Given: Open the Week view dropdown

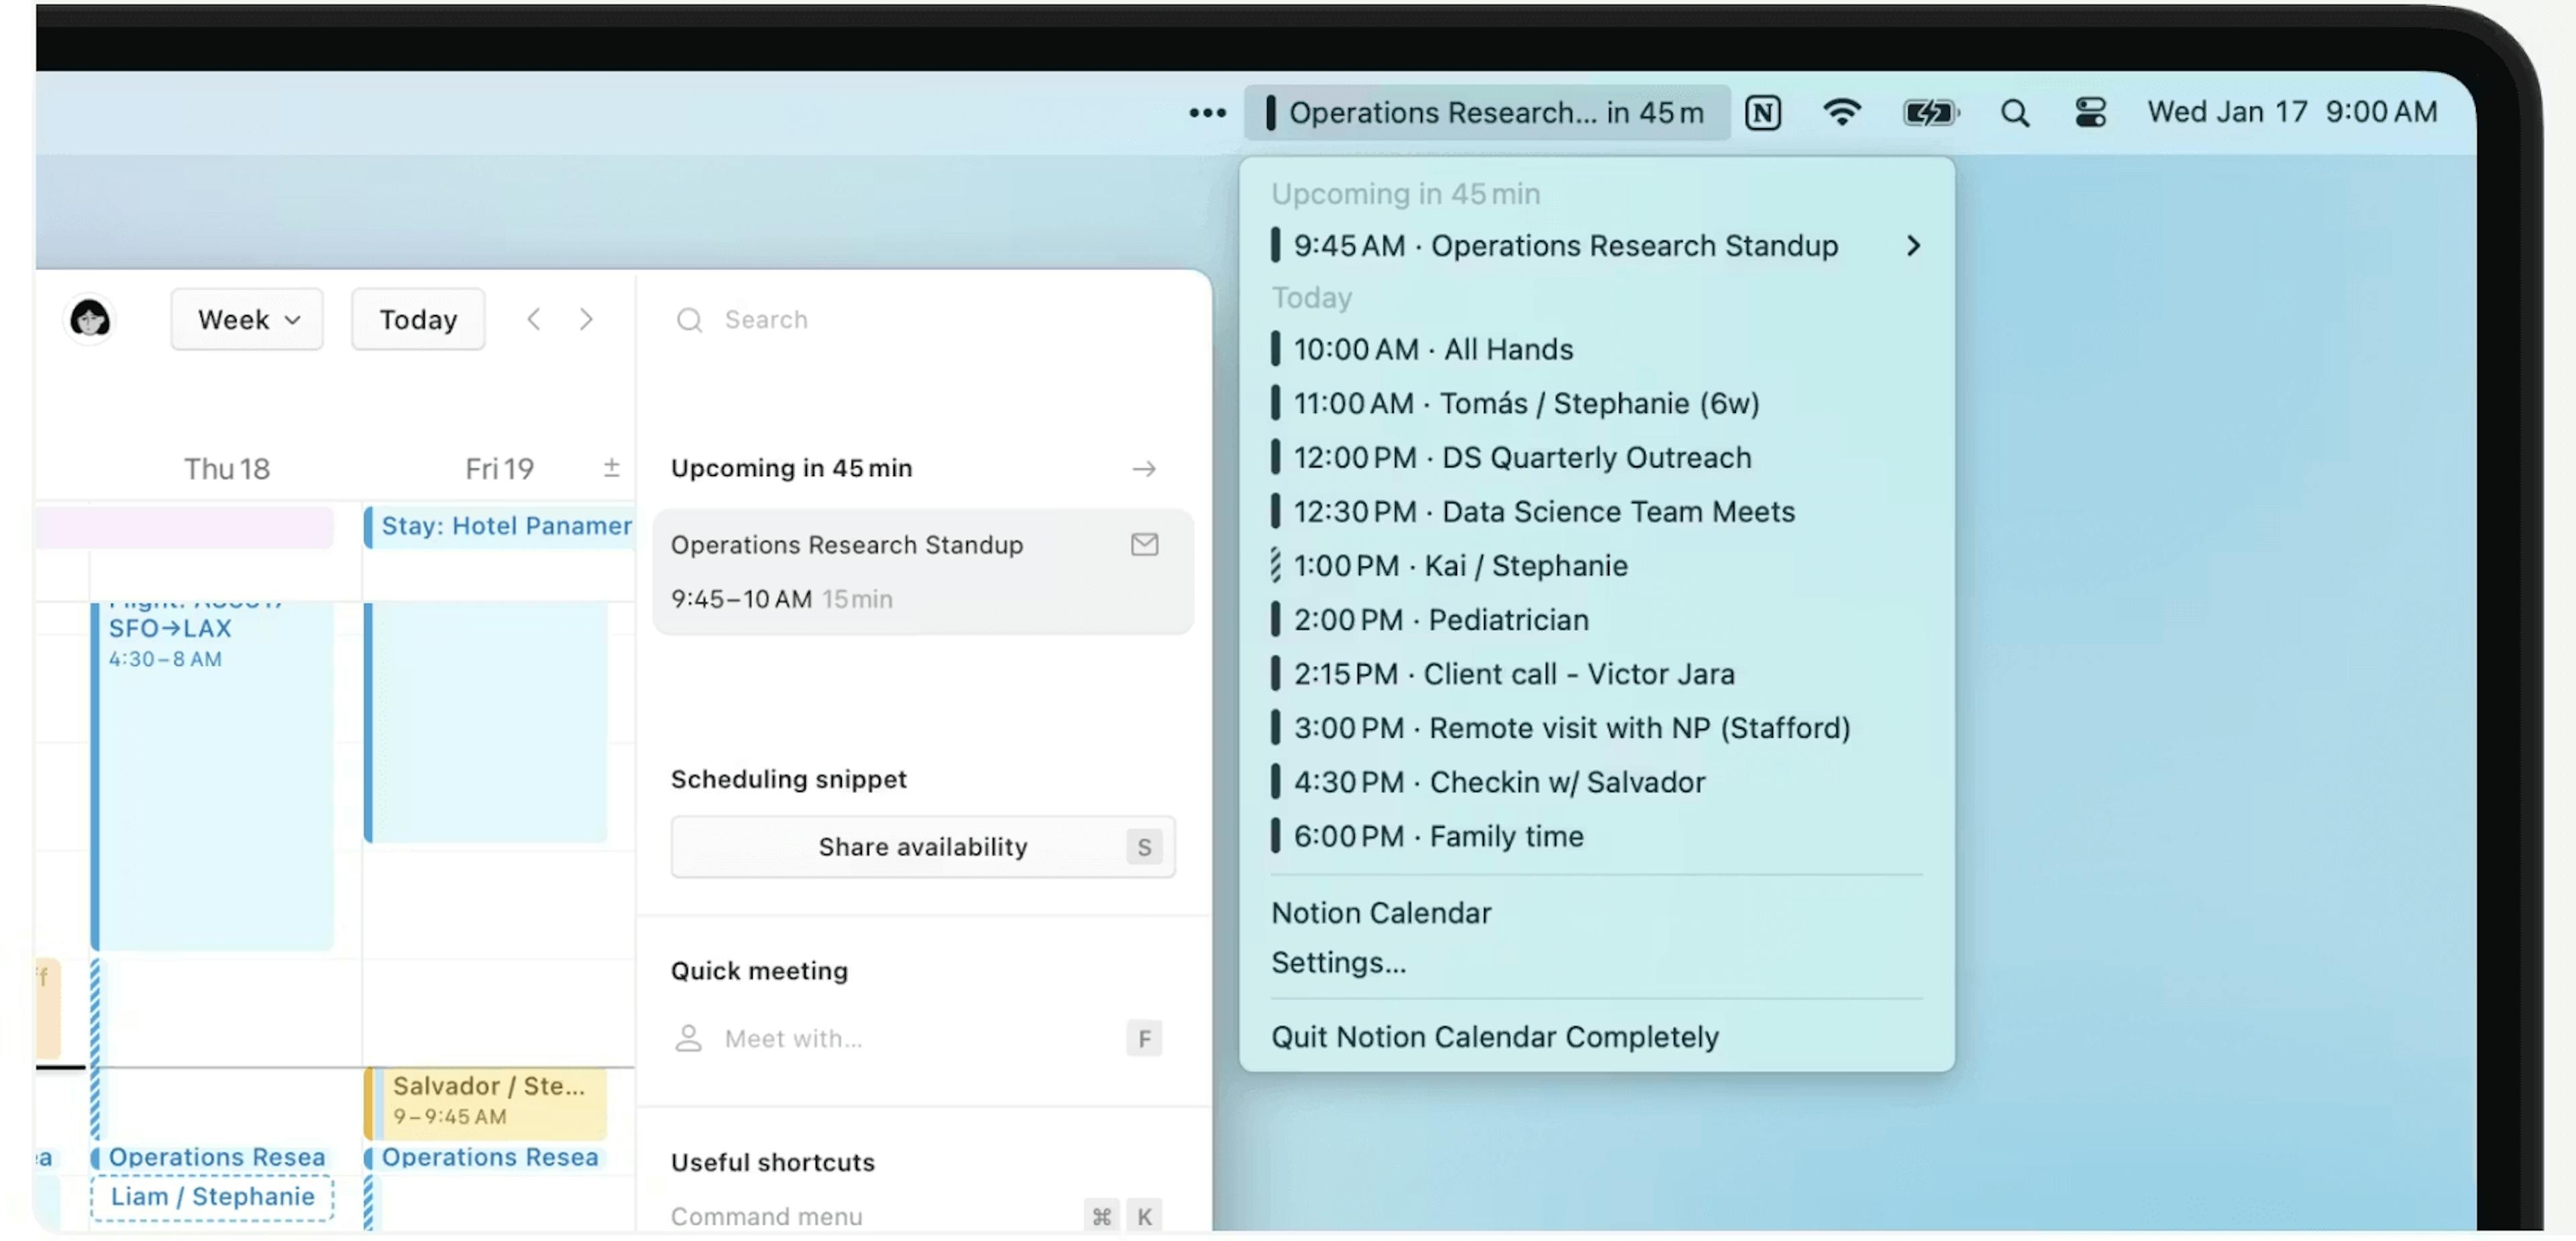Looking at the screenshot, I should [x=246, y=318].
